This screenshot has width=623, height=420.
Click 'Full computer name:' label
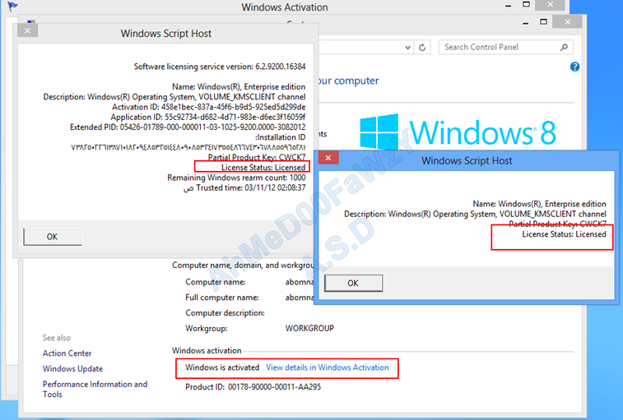(x=221, y=298)
